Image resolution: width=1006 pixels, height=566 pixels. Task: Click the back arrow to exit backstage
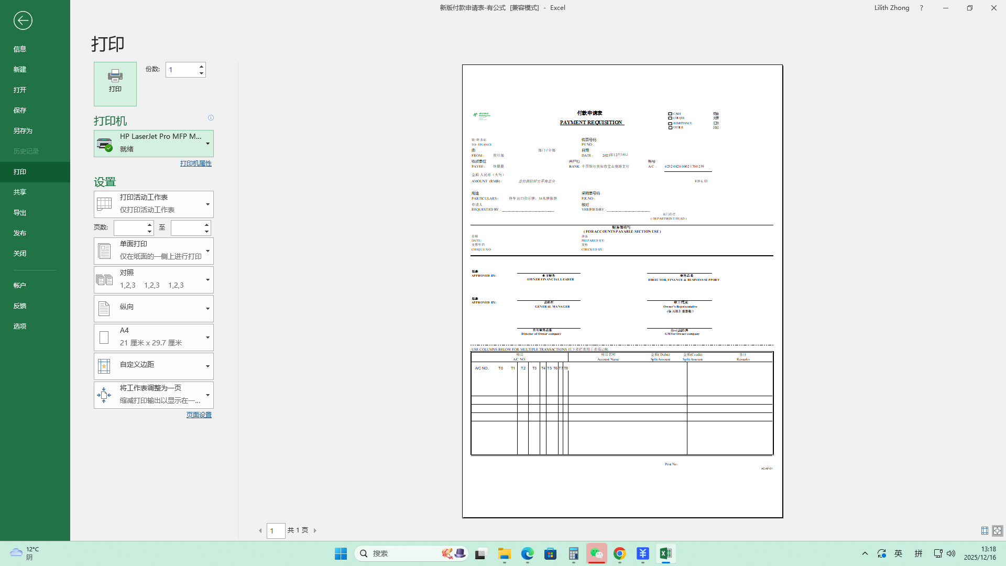[23, 20]
